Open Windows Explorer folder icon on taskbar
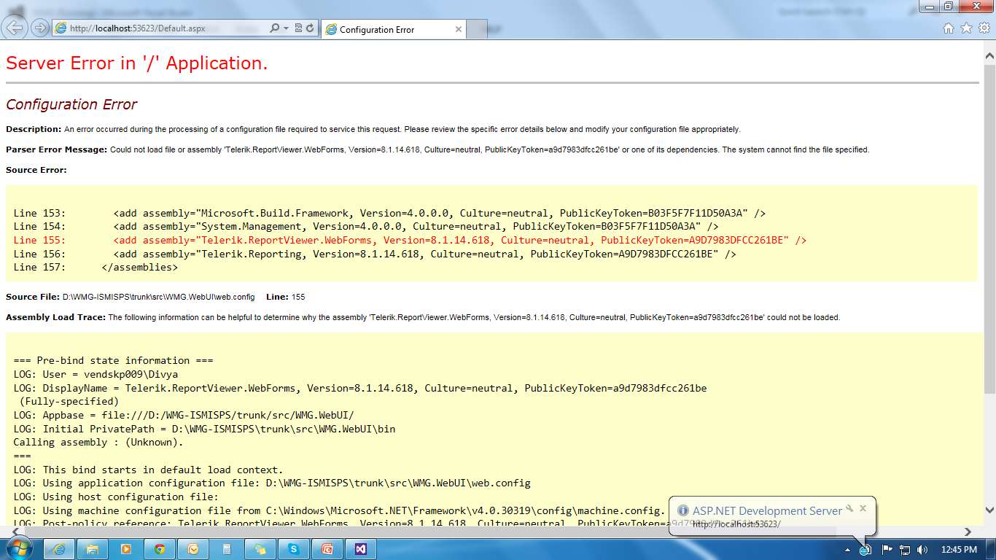Screen dimensions: 996x560 point(93,549)
